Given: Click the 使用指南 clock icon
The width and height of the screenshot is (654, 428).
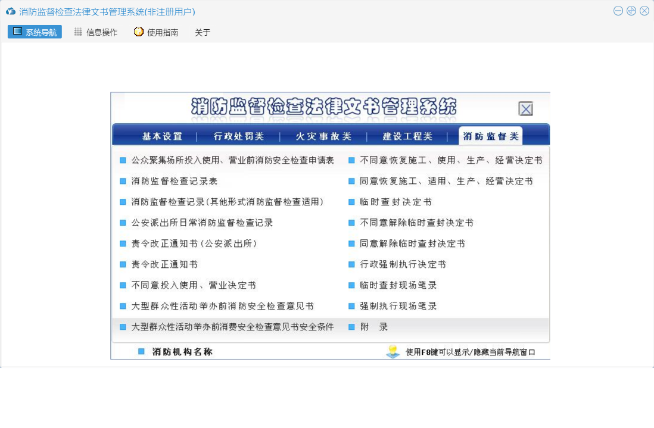Looking at the screenshot, I should click(139, 32).
